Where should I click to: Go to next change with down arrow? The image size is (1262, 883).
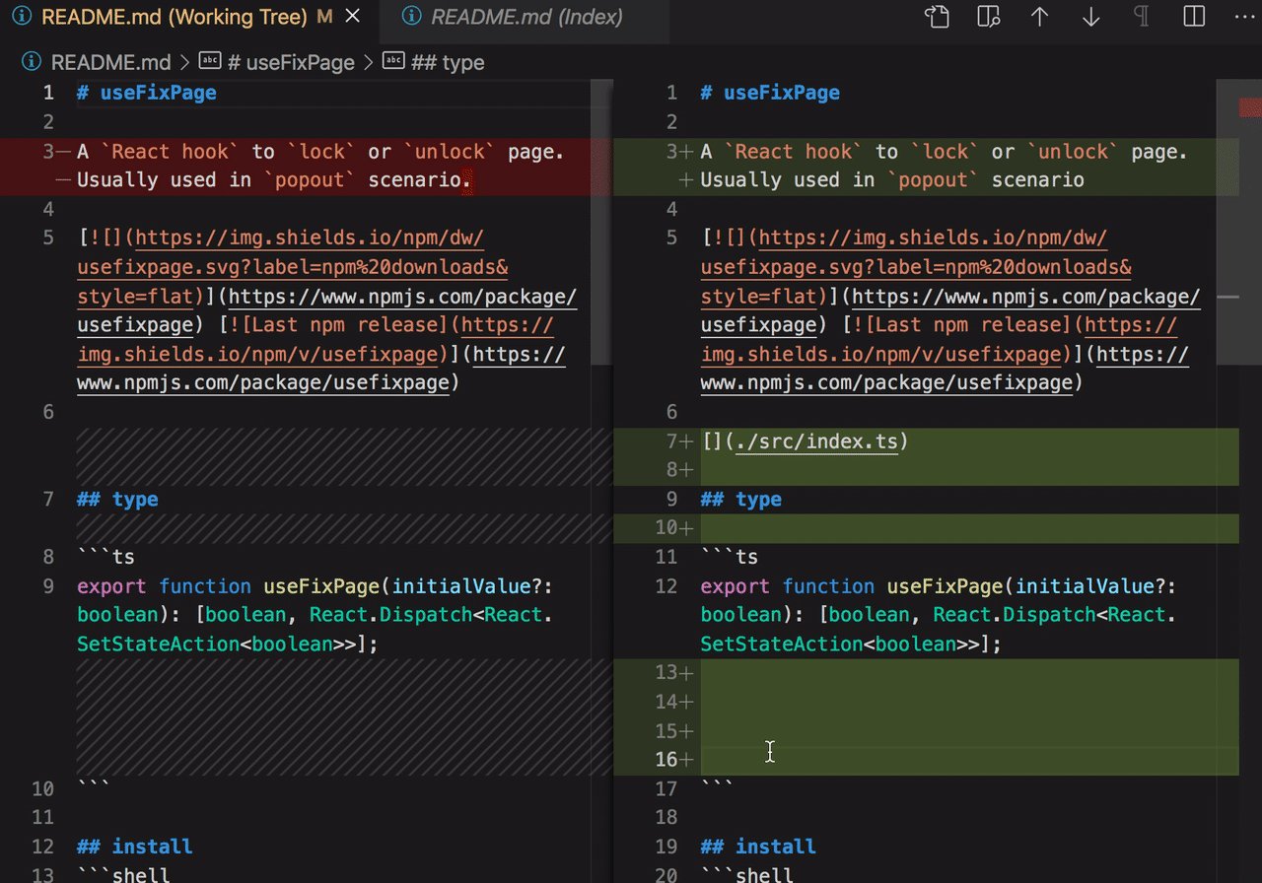coord(1090,17)
